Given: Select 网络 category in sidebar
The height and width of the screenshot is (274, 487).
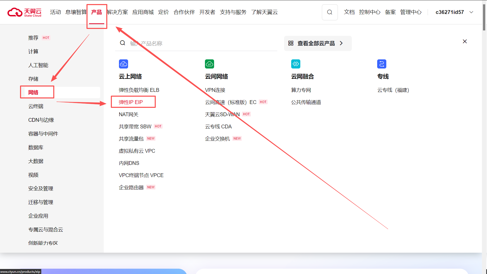Looking at the screenshot, I should pos(33,93).
